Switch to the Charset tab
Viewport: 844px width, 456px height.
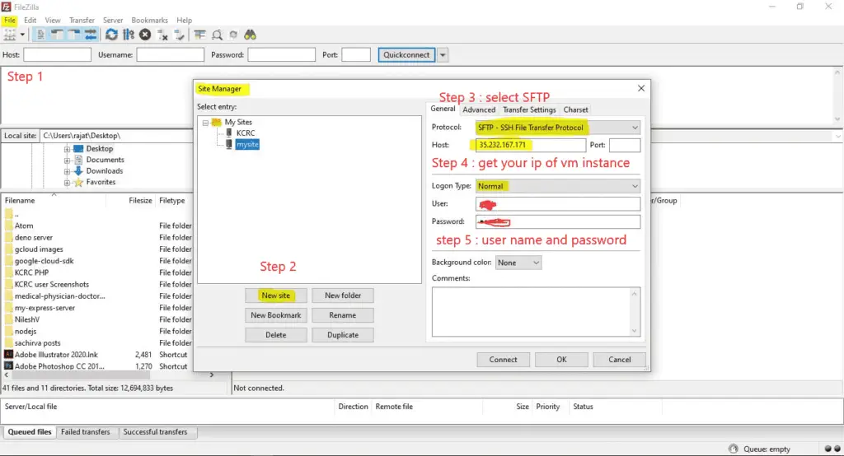pyautogui.click(x=575, y=109)
